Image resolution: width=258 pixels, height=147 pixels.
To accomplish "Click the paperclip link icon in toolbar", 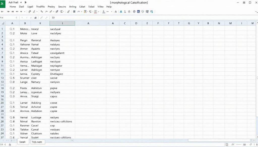I will [30, 12].
